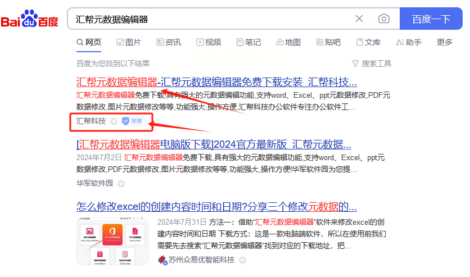The width and height of the screenshot is (470, 277).
Task: Open image search camera icon
Action: click(x=383, y=19)
